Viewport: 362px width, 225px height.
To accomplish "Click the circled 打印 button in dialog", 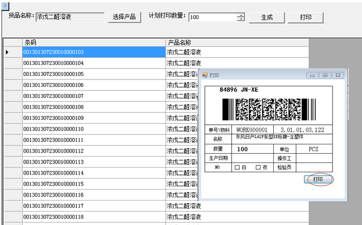I will [318, 179].
